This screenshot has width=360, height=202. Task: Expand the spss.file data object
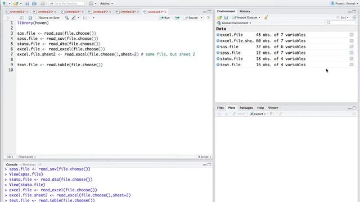(x=218, y=53)
